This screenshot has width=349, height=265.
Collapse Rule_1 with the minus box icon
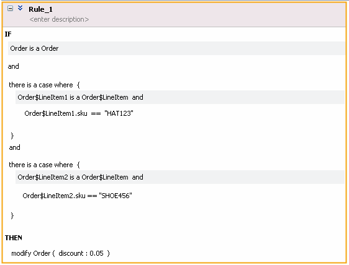10,9
